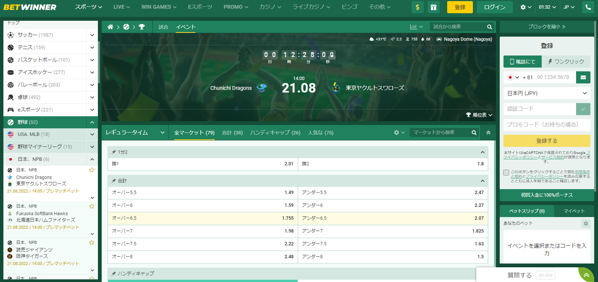Expand 順位表 standings
The width and height of the screenshot is (598, 282).
(x=479, y=115)
